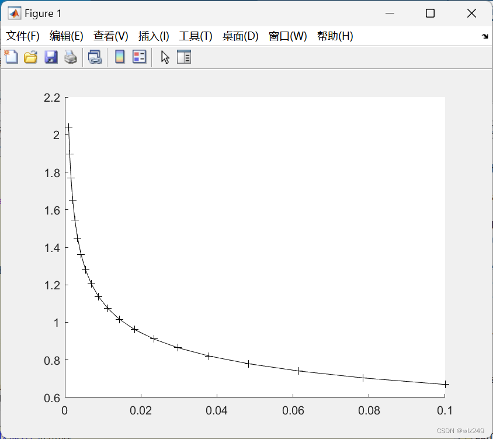This screenshot has width=493, height=439.
Task: Open the 文件(F) menu
Action: (23, 36)
